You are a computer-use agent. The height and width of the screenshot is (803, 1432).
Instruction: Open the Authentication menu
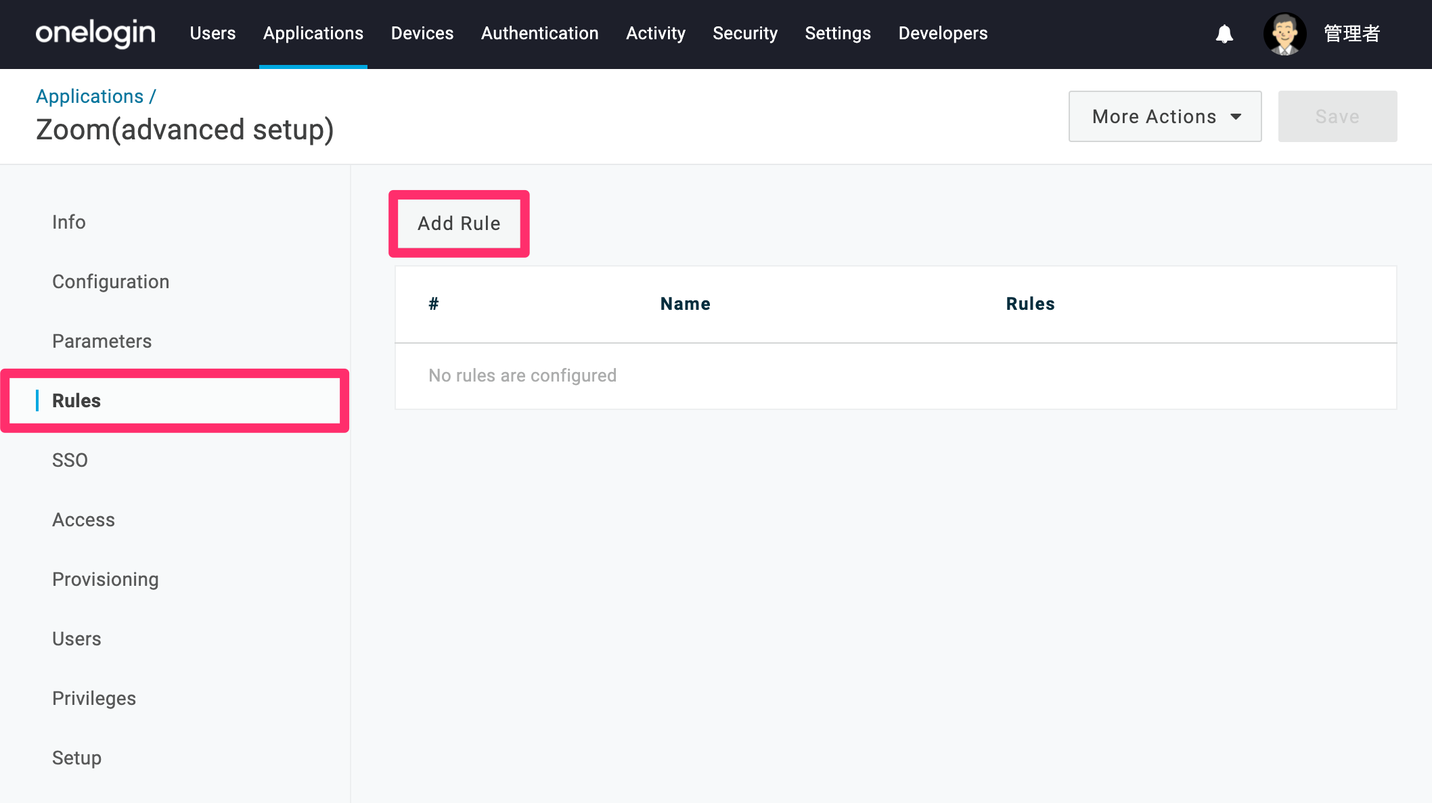pos(540,33)
